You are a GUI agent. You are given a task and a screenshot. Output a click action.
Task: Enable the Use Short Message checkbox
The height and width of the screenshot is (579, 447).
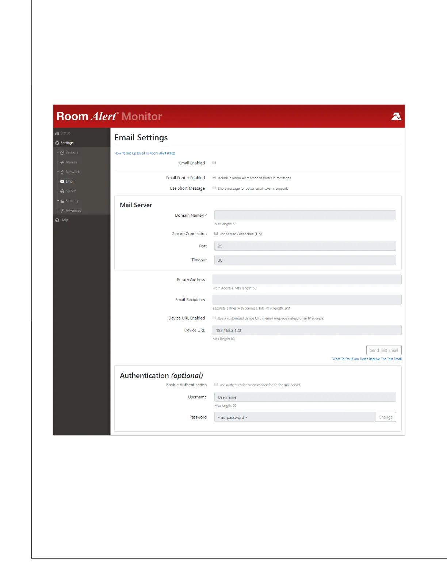tap(214, 188)
